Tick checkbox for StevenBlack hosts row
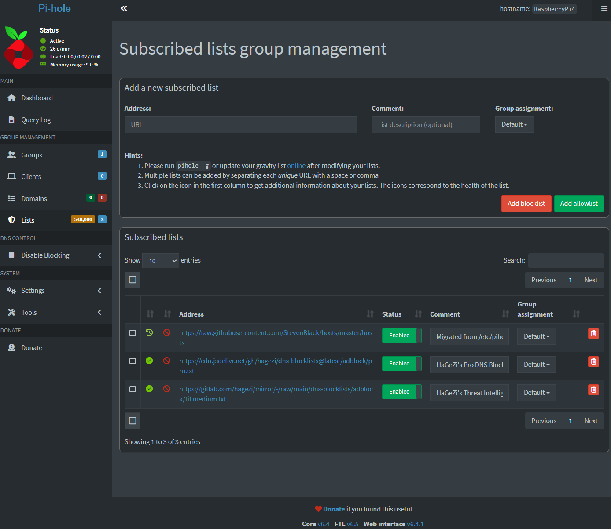The image size is (611, 529). click(x=133, y=333)
